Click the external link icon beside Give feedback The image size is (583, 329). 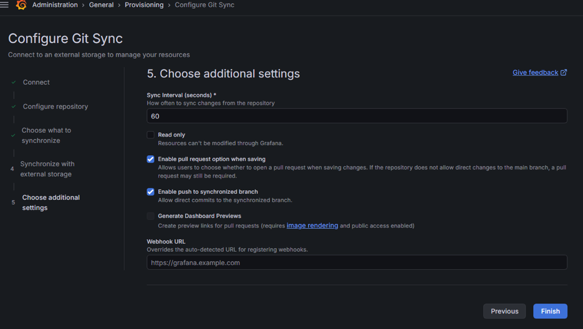pyautogui.click(x=564, y=72)
